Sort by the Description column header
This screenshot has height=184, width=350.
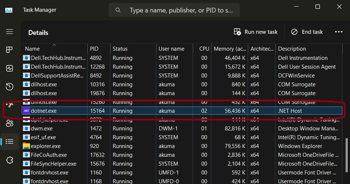[309, 49]
